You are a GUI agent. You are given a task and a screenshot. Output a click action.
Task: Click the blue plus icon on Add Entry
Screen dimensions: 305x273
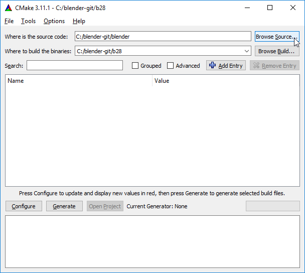coord(212,65)
